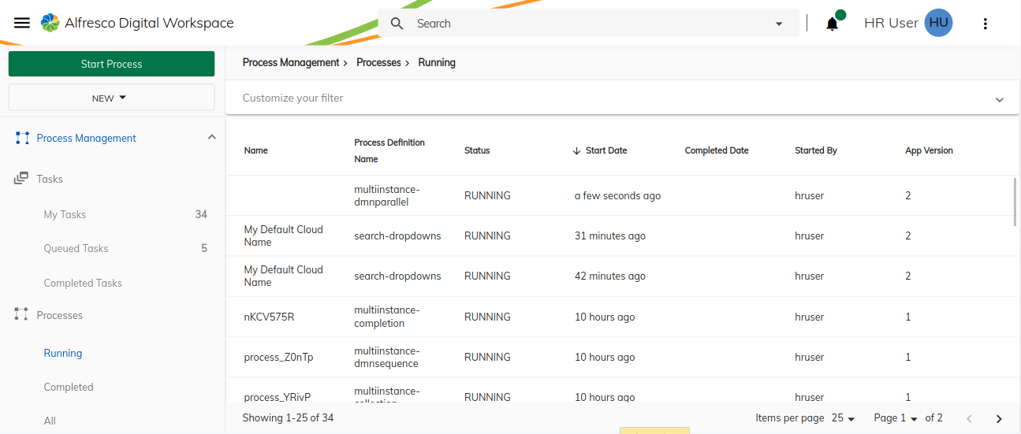Open the hamburger navigation menu
The height and width of the screenshot is (434, 1021).
(22, 23)
